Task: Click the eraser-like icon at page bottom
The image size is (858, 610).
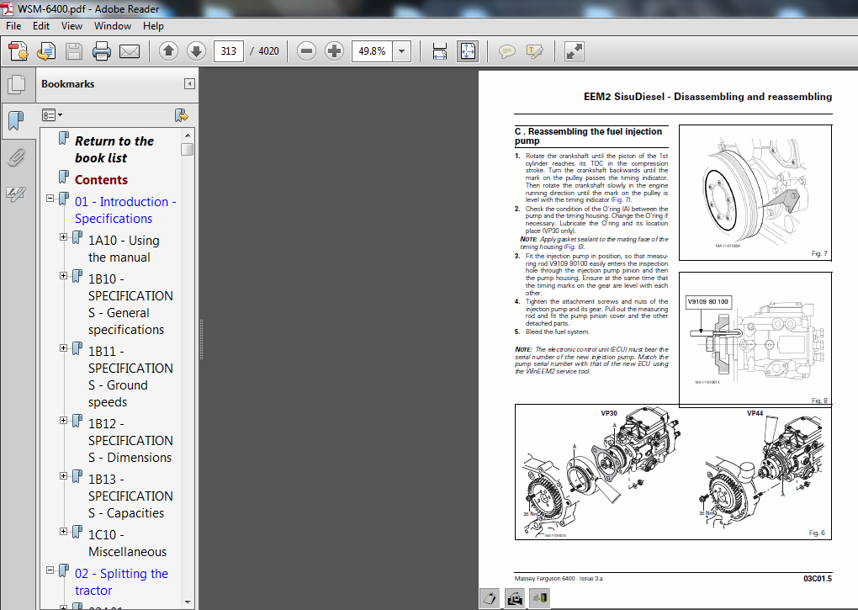Action: (x=490, y=598)
